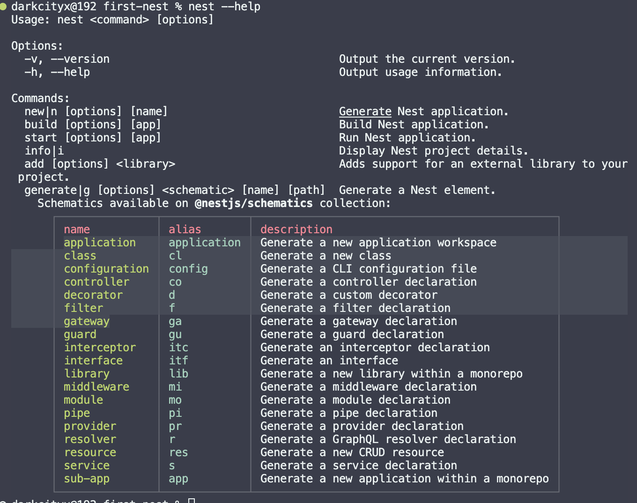Click the 'lib' alias

[178, 374]
